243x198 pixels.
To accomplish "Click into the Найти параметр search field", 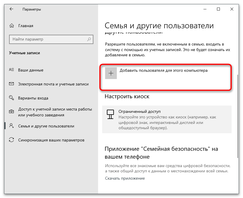I will [51, 39].
